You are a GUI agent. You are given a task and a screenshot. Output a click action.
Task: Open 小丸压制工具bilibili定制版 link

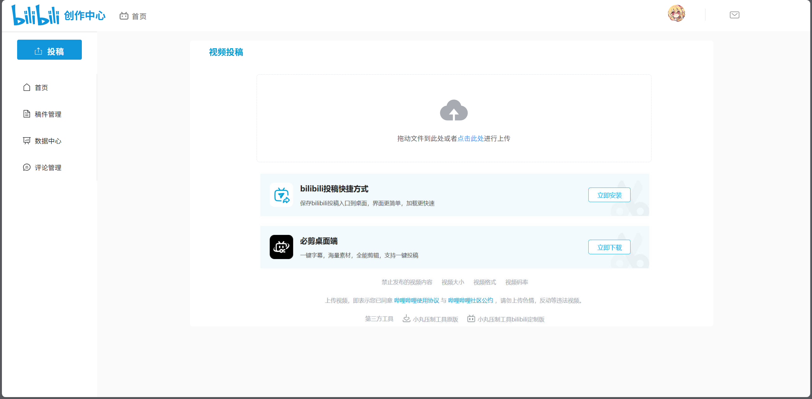coord(511,319)
